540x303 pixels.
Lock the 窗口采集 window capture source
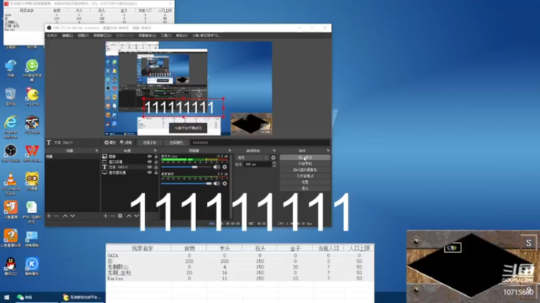click(156, 162)
